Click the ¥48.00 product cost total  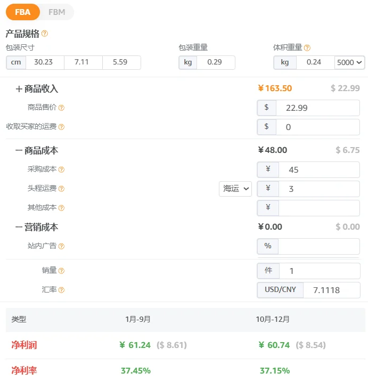pyautogui.click(x=273, y=150)
